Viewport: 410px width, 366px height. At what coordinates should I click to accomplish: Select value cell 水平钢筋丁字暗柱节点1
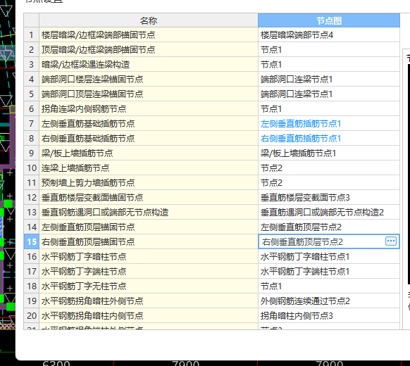[x=329, y=256]
